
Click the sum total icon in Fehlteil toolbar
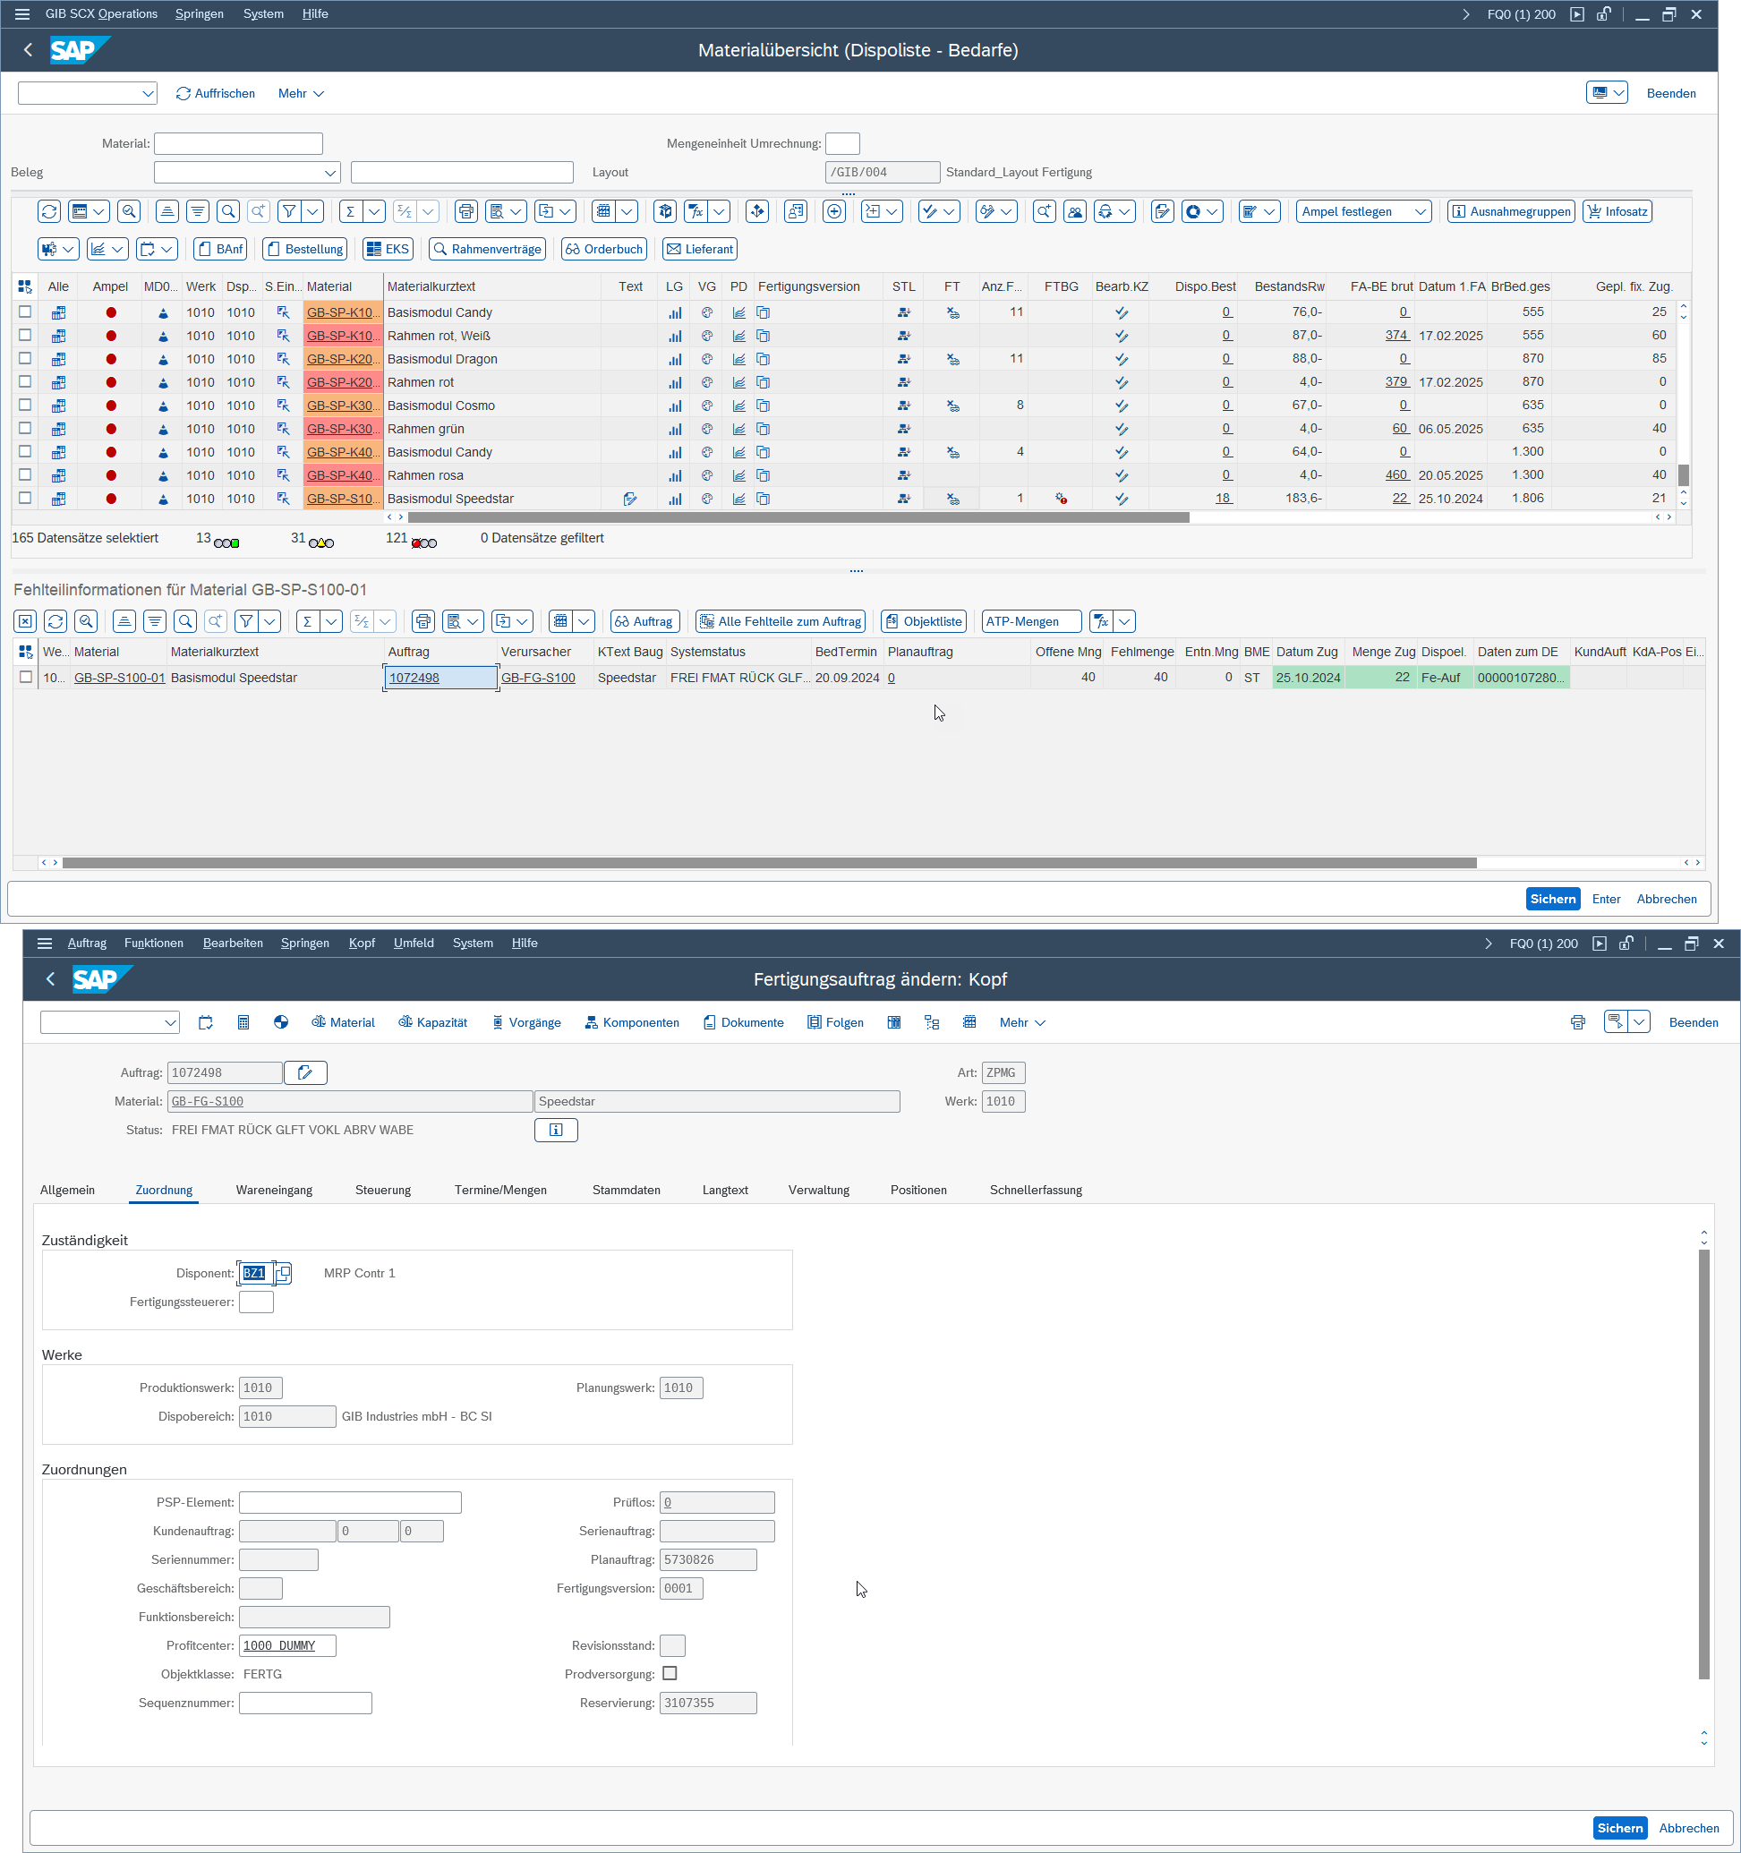pyautogui.click(x=307, y=622)
